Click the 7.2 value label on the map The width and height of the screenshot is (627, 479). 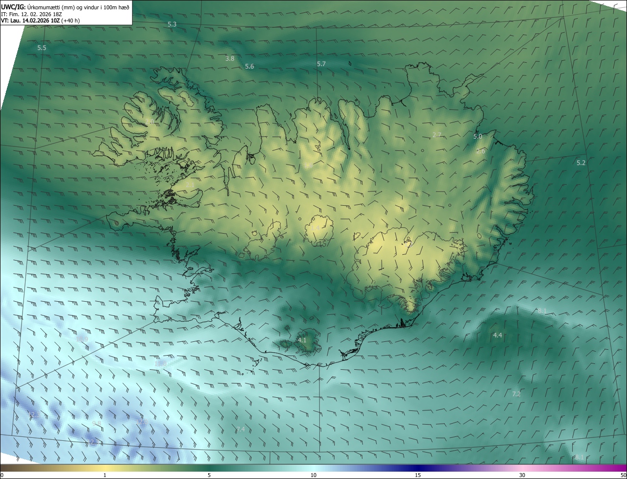tap(516, 394)
